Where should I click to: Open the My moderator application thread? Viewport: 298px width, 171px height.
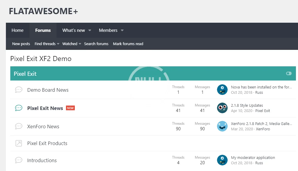coord(253,157)
